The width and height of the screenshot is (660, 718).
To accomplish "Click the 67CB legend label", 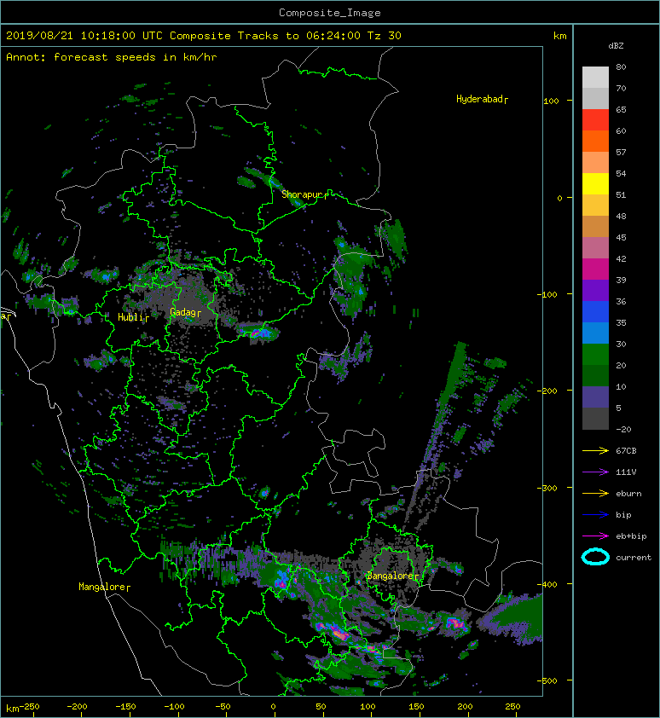I will click(626, 451).
